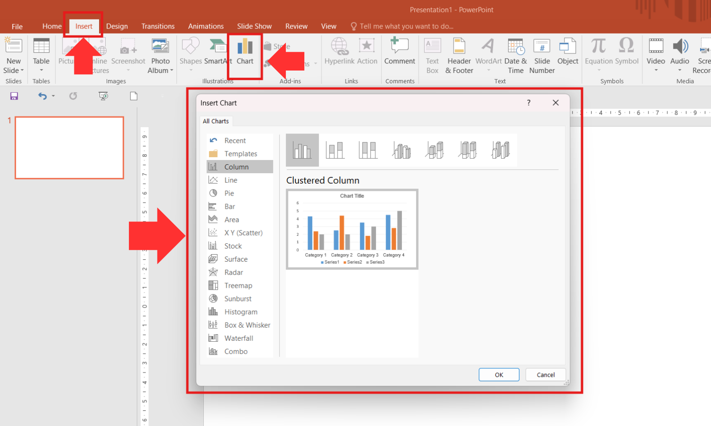This screenshot has width=711, height=426.
Task: Click the New document icon in quick access
Action: pyautogui.click(x=134, y=96)
